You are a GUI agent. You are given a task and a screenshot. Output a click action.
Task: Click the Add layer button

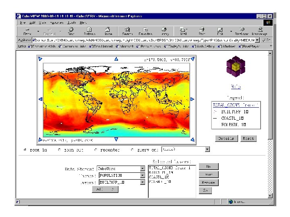(105, 189)
